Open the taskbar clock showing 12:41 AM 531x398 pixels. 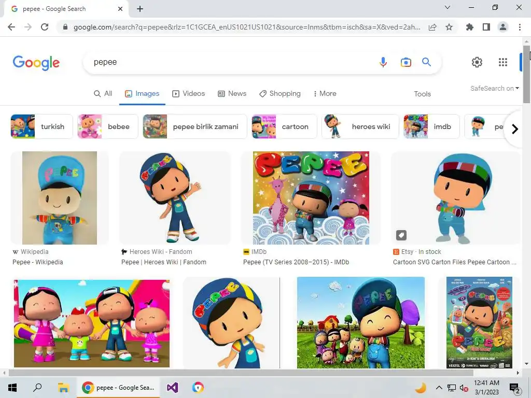[x=486, y=388]
